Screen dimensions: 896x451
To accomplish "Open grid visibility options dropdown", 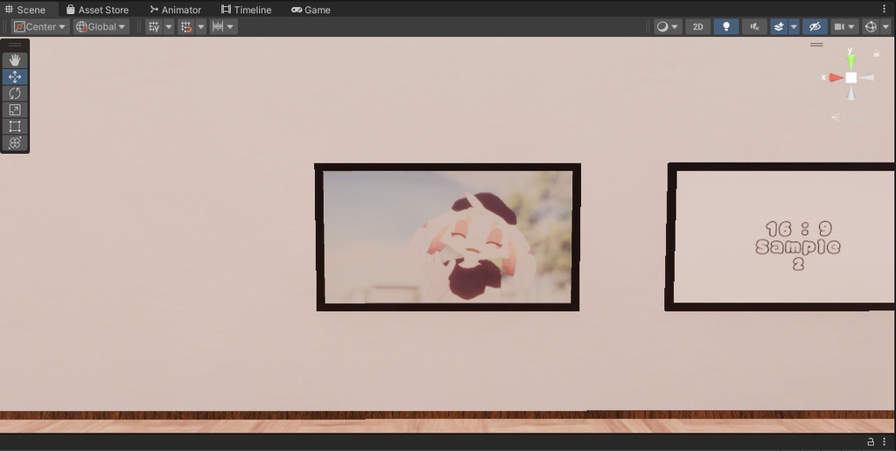I will (169, 27).
